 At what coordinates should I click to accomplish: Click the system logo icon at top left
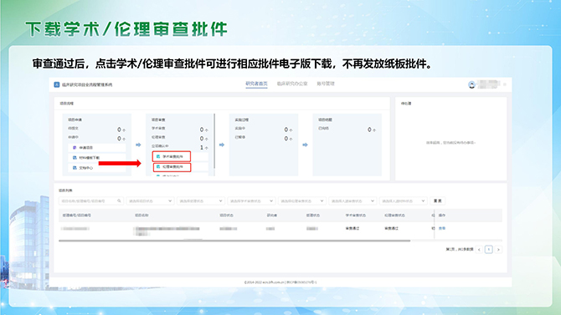coord(57,84)
